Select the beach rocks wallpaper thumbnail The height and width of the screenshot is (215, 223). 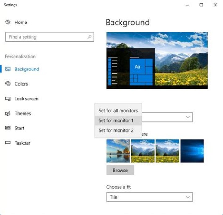click(x=118, y=151)
